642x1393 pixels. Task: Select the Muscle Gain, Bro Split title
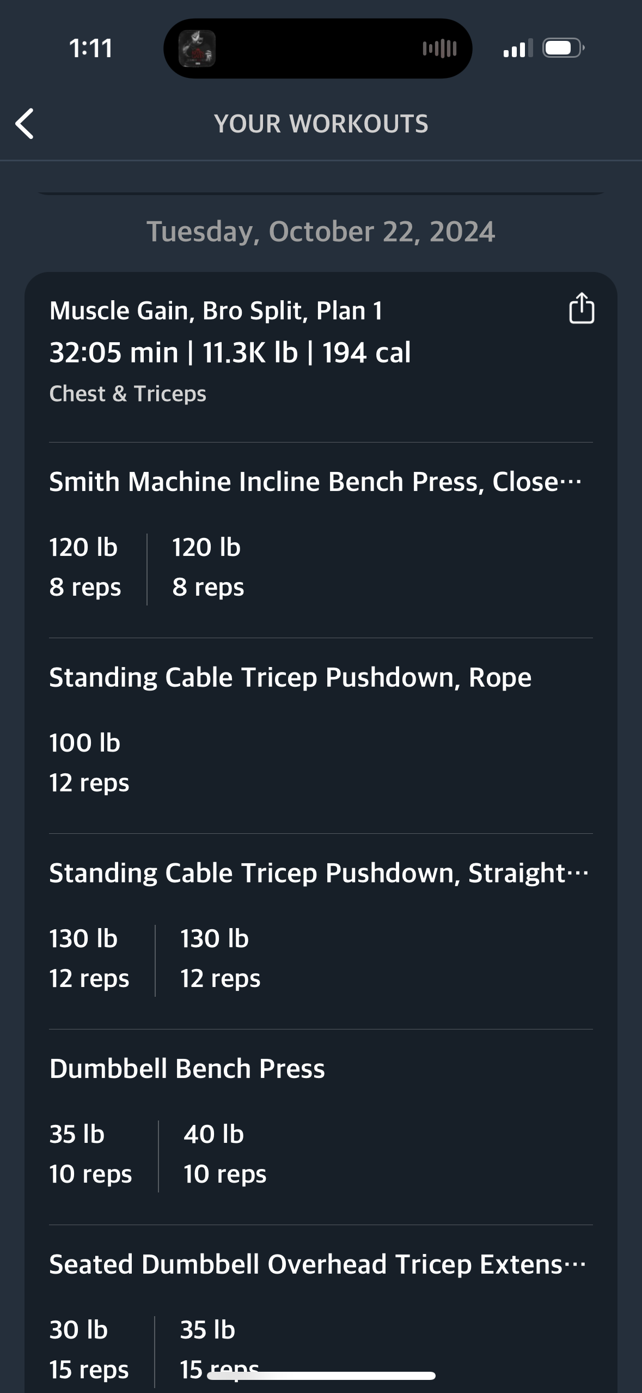point(216,311)
